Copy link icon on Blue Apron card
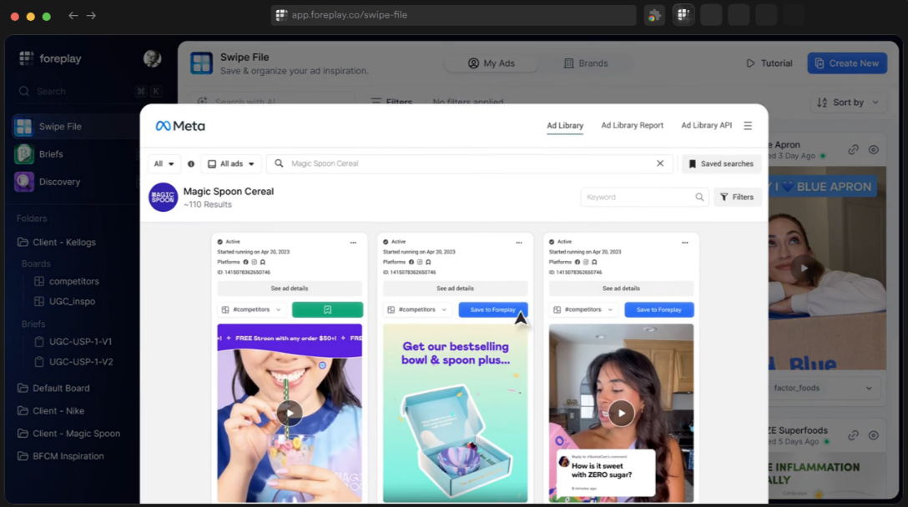This screenshot has width=908, height=507. pos(853,150)
